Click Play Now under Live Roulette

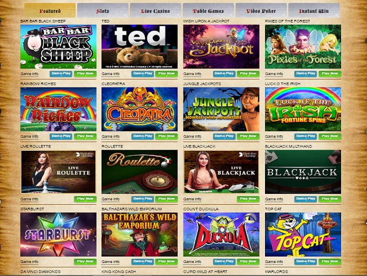[x=85, y=199]
